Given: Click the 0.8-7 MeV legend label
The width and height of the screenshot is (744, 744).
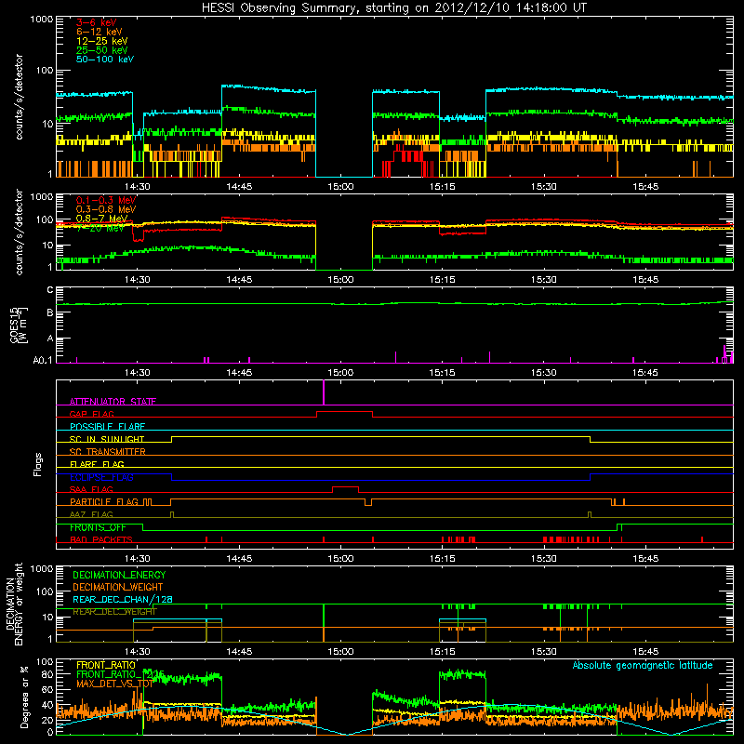Looking at the screenshot, I should (102, 219).
